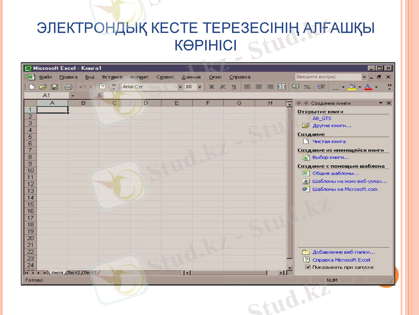Align cell text to the left

[248, 87]
